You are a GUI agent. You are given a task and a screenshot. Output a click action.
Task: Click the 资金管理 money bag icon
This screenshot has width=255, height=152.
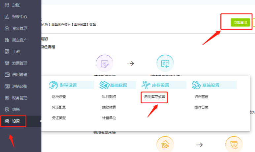pyautogui.click(x=7, y=28)
